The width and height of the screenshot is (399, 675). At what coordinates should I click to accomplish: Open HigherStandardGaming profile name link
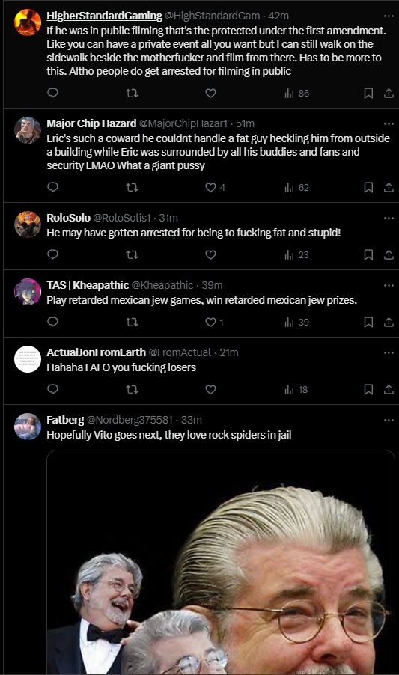[x=104, y=16]
